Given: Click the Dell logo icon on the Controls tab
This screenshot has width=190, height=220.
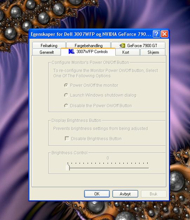Looking at the screenshot, I should pyautogui.click(x=72, y=52).
